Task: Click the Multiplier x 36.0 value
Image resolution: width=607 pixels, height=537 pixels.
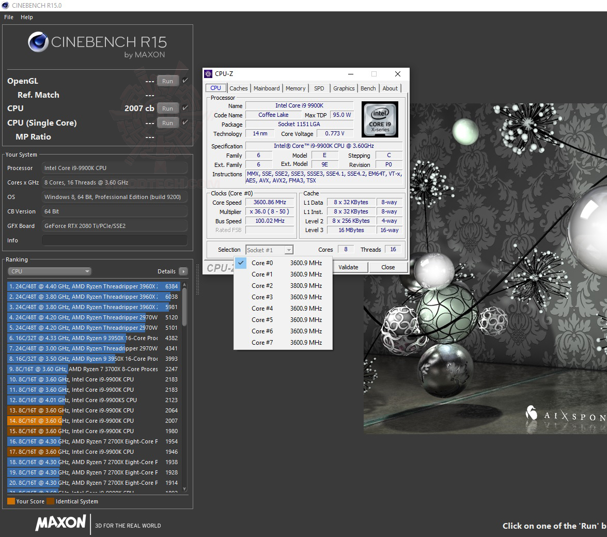Action: click(270, 211)
